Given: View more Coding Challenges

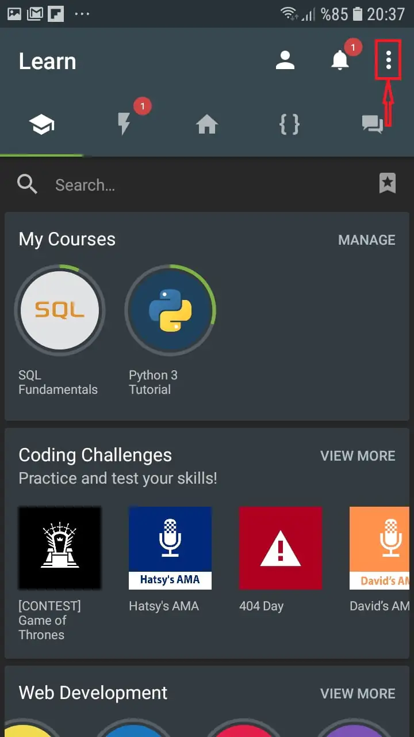Looking at the screenshot, I should [x=358, y=456].
